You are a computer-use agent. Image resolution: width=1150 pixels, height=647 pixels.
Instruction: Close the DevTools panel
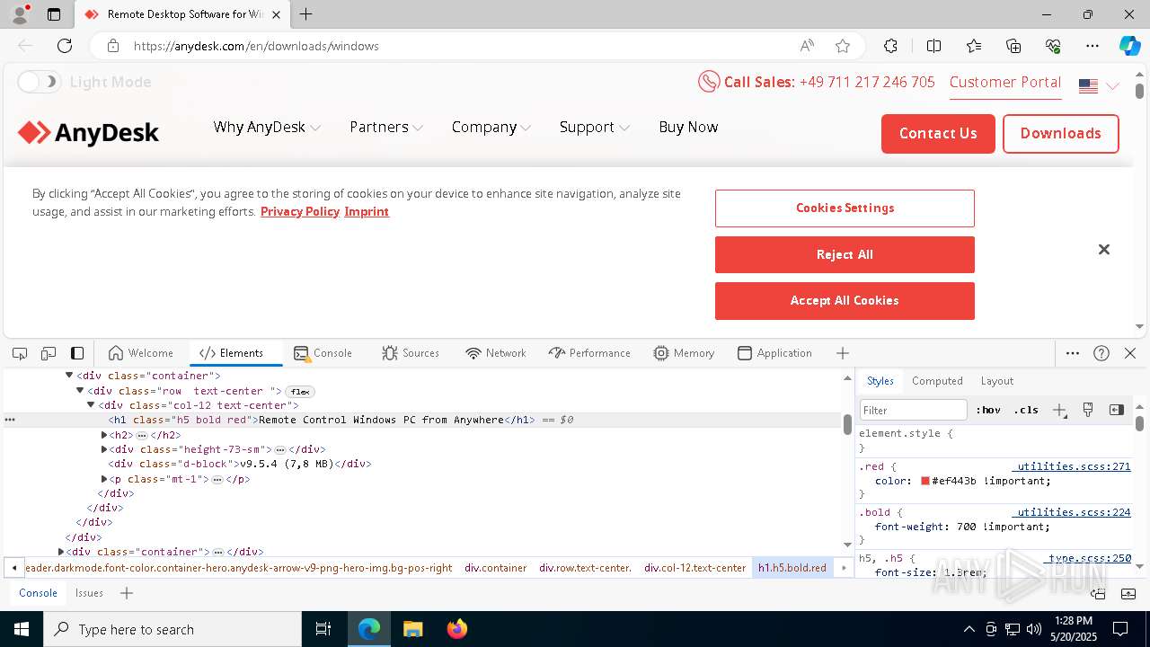pyautogui.click(x=1130, y=353)
